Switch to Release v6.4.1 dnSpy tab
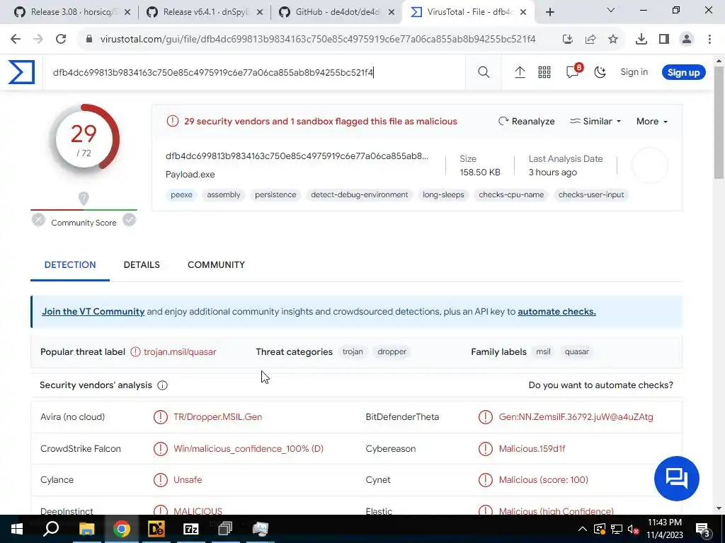The width and height of the screenshot is (725, 543). 204,12
